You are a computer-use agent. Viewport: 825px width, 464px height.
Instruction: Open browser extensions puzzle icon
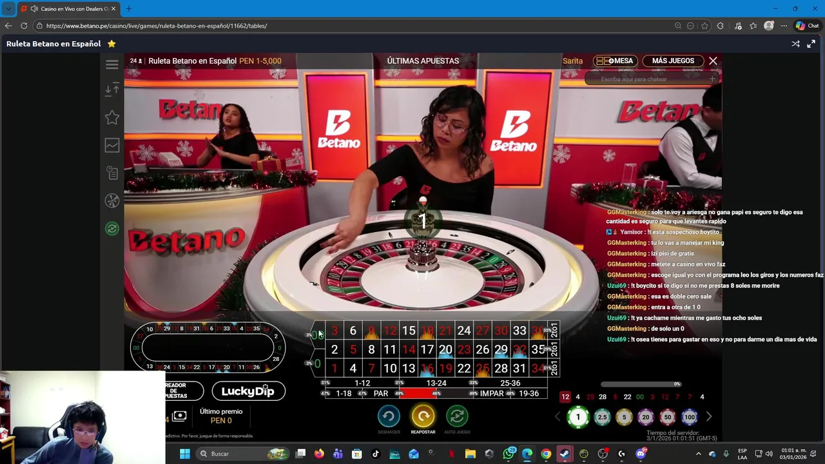(x=720, y=26)
